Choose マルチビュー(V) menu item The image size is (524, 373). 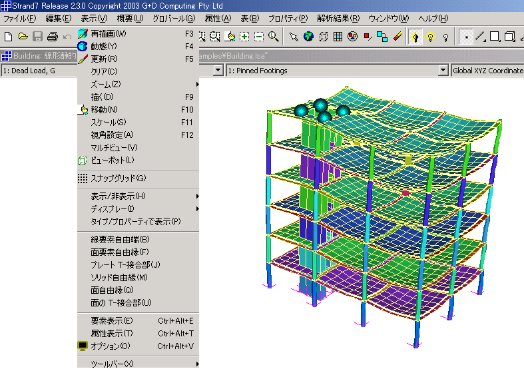[x=138, y=147]
